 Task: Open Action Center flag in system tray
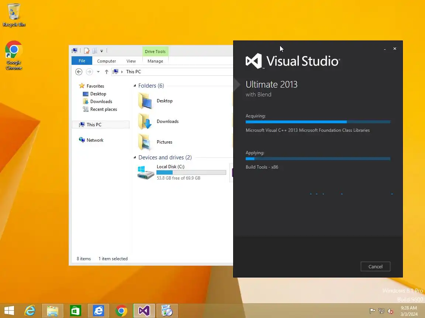[372, 311]
